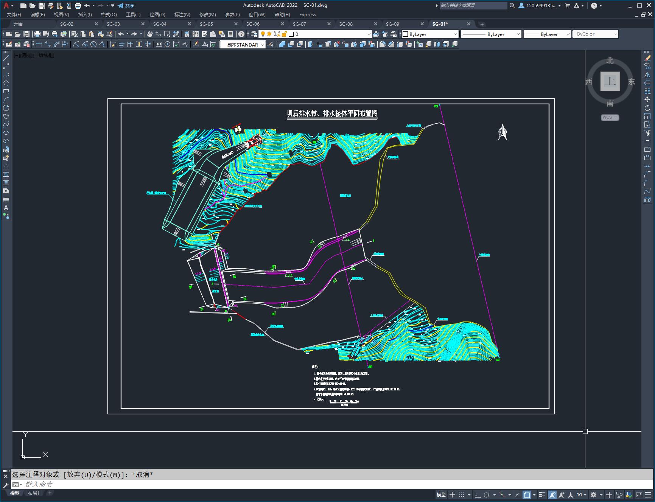The height and width of the screenshot is (502, 655).
Task: Select the multiline Text tool
Action: 6,208
